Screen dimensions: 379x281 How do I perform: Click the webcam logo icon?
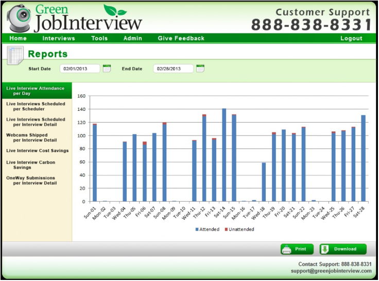click(20, 18)
